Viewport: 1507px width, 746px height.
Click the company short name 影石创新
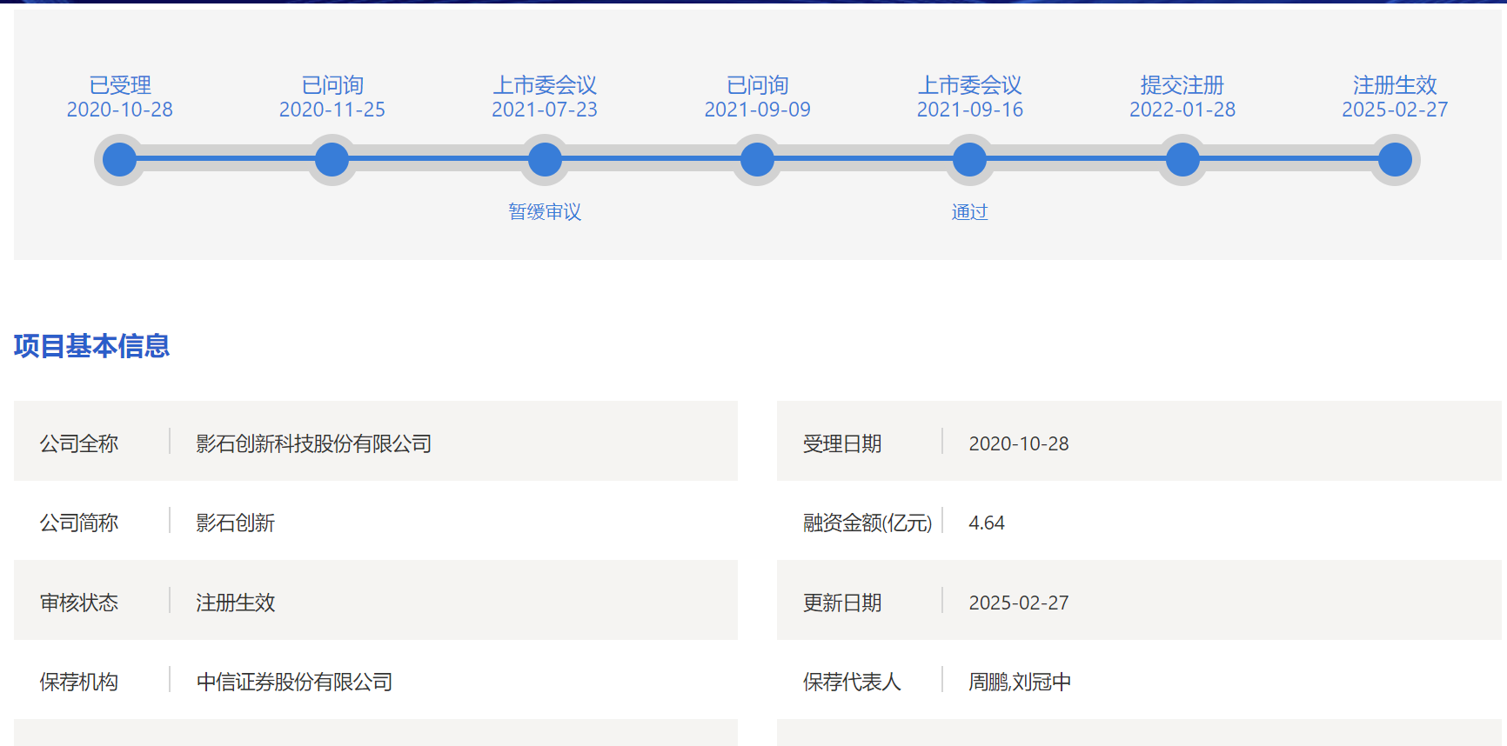click(235, 523)
